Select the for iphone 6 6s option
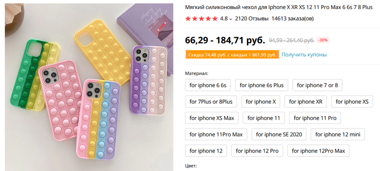This screenshot has width=380, height=171. (208, 85)
